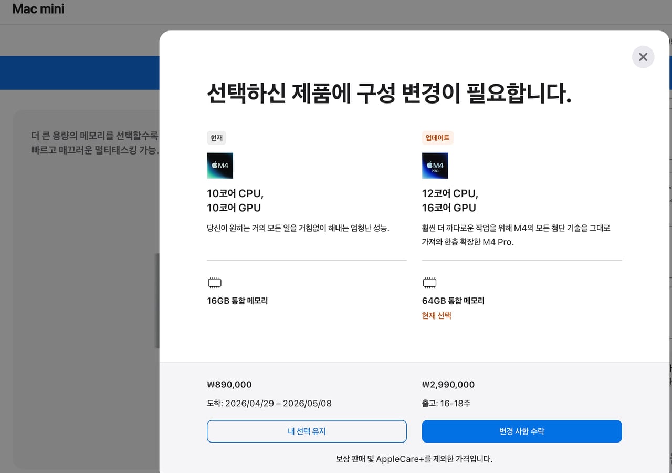Click memory chip icon above 16GB
This screenshot has width=672, height=473.
click(x=215, y=283)
